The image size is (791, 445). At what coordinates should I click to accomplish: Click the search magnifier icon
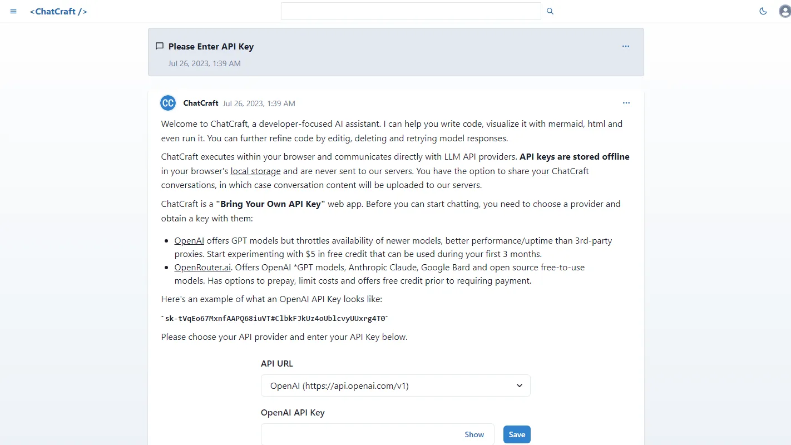point(550,11)
